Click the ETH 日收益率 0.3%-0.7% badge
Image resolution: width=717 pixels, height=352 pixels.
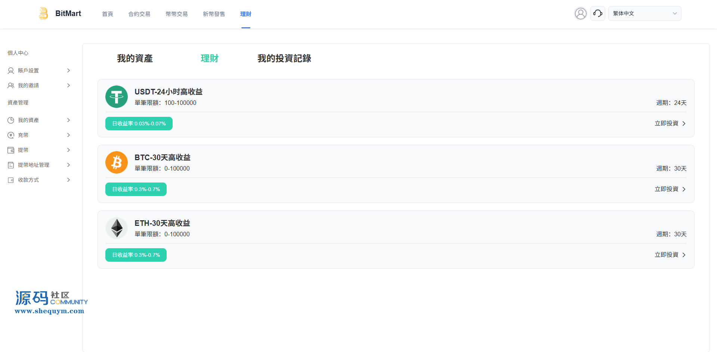[136, 255]
